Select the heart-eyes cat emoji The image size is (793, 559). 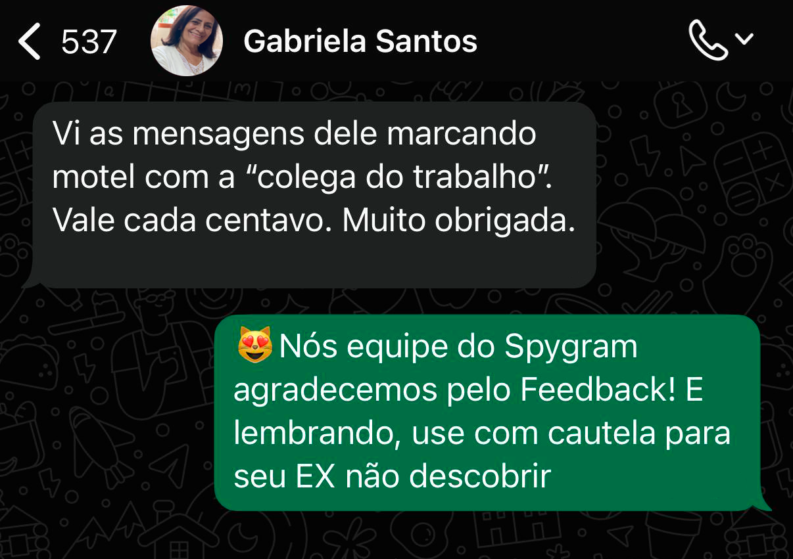click(x=254, y=346)
